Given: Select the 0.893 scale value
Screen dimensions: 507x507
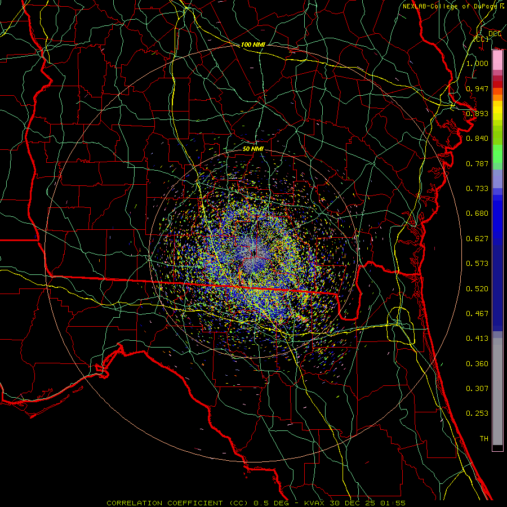Looking at the screenshot, I should (x=477, y=113).
